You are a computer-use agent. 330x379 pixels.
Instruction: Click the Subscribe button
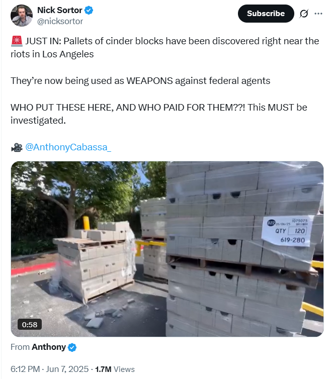pyautogui.click(x=266, y=14)
